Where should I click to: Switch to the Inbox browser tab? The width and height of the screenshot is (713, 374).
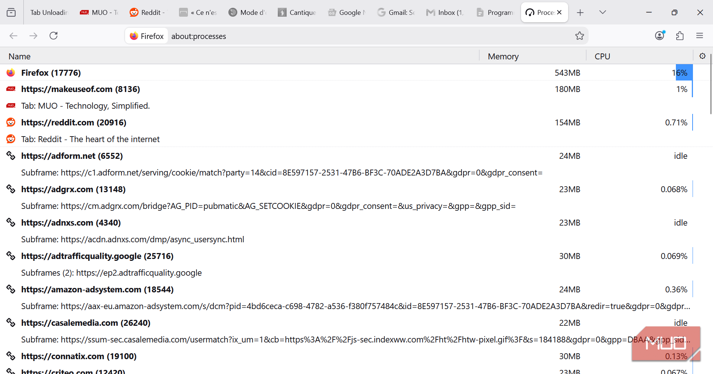click(445, 12)
